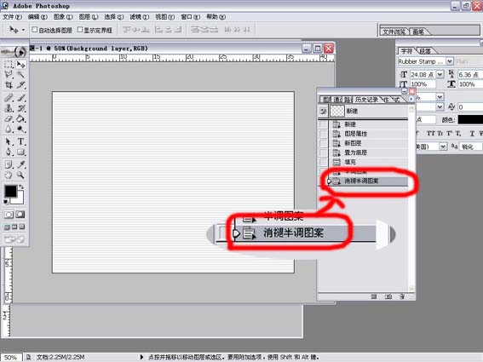Select the Eyedropper tool

[x=20, y=164]
